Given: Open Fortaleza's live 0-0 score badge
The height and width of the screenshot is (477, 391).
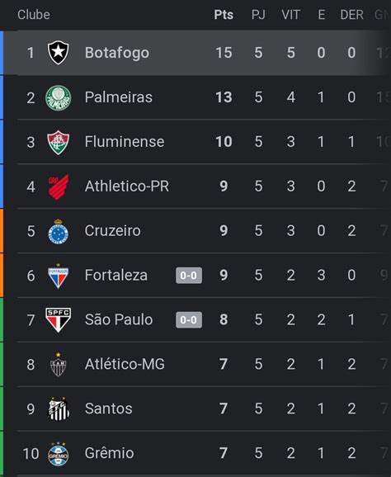Looking at the screenshot, I should (x=189, y=276).
